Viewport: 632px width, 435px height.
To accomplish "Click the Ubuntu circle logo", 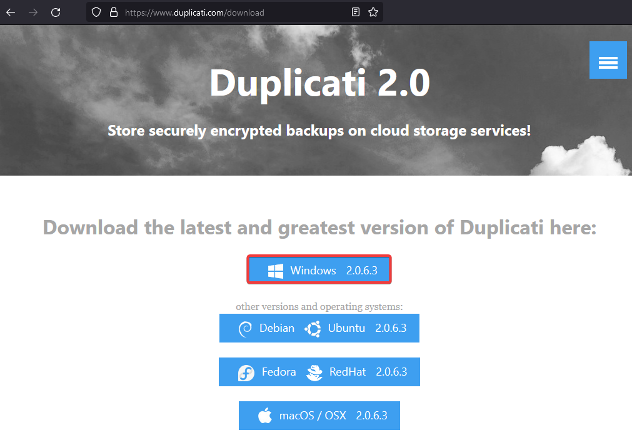I will click(313, 329).
